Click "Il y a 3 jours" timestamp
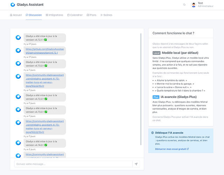This screenshot has height=175, width=224. click(29, 149)
